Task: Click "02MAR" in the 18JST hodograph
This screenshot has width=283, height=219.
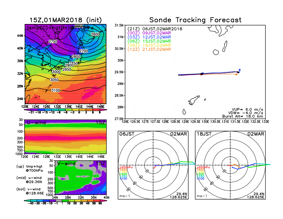Action: [x=255, y=134]
